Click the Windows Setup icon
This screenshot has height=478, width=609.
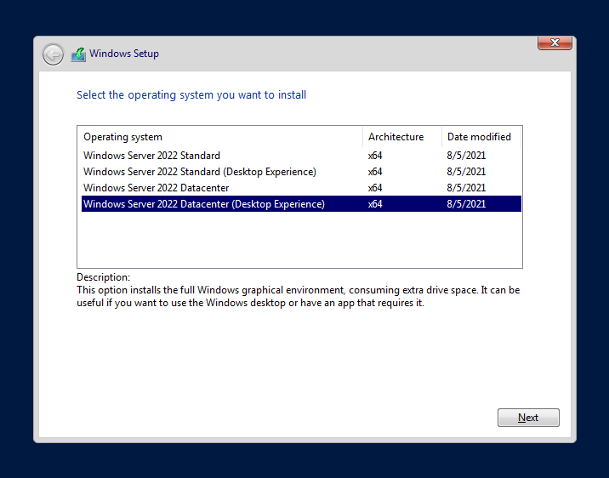pyautogui.click(x=78, y=54)
